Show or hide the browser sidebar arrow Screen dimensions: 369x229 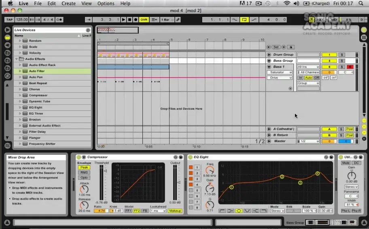point(8,30)
